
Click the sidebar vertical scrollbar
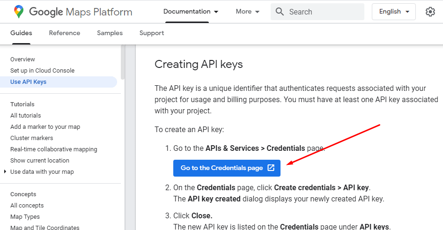coord(123,63)
